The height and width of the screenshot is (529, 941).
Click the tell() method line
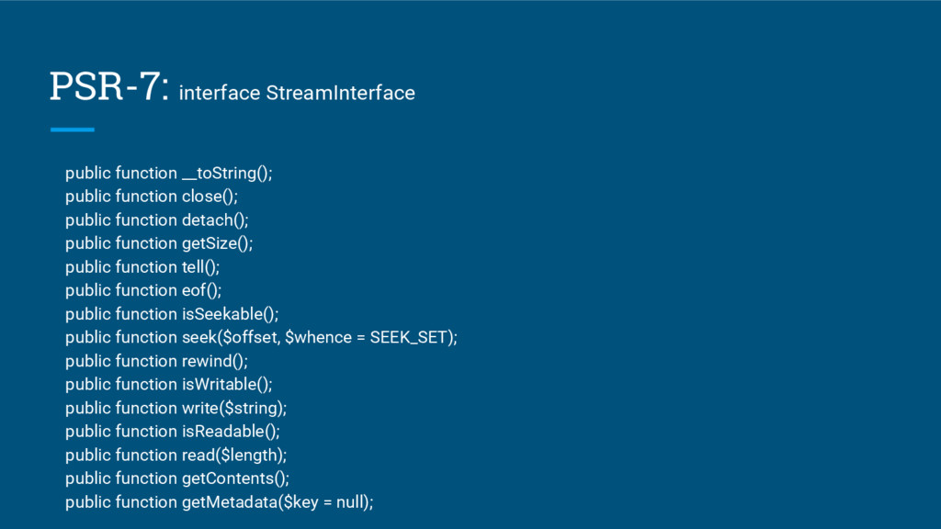tap(142, 266)
